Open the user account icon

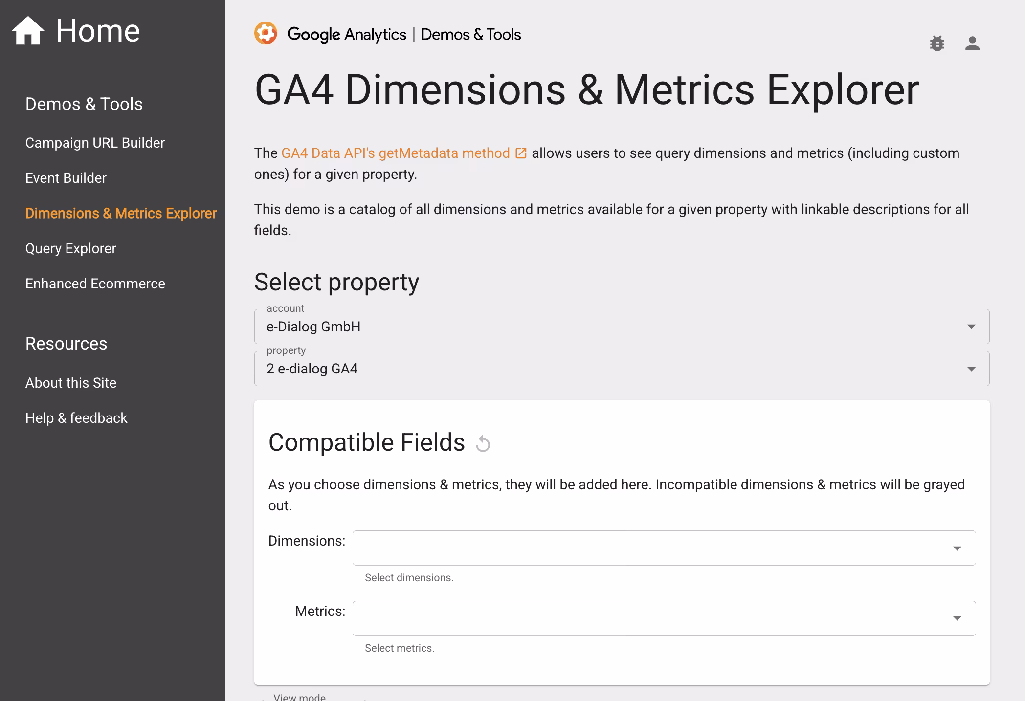[x=972, y=44]
